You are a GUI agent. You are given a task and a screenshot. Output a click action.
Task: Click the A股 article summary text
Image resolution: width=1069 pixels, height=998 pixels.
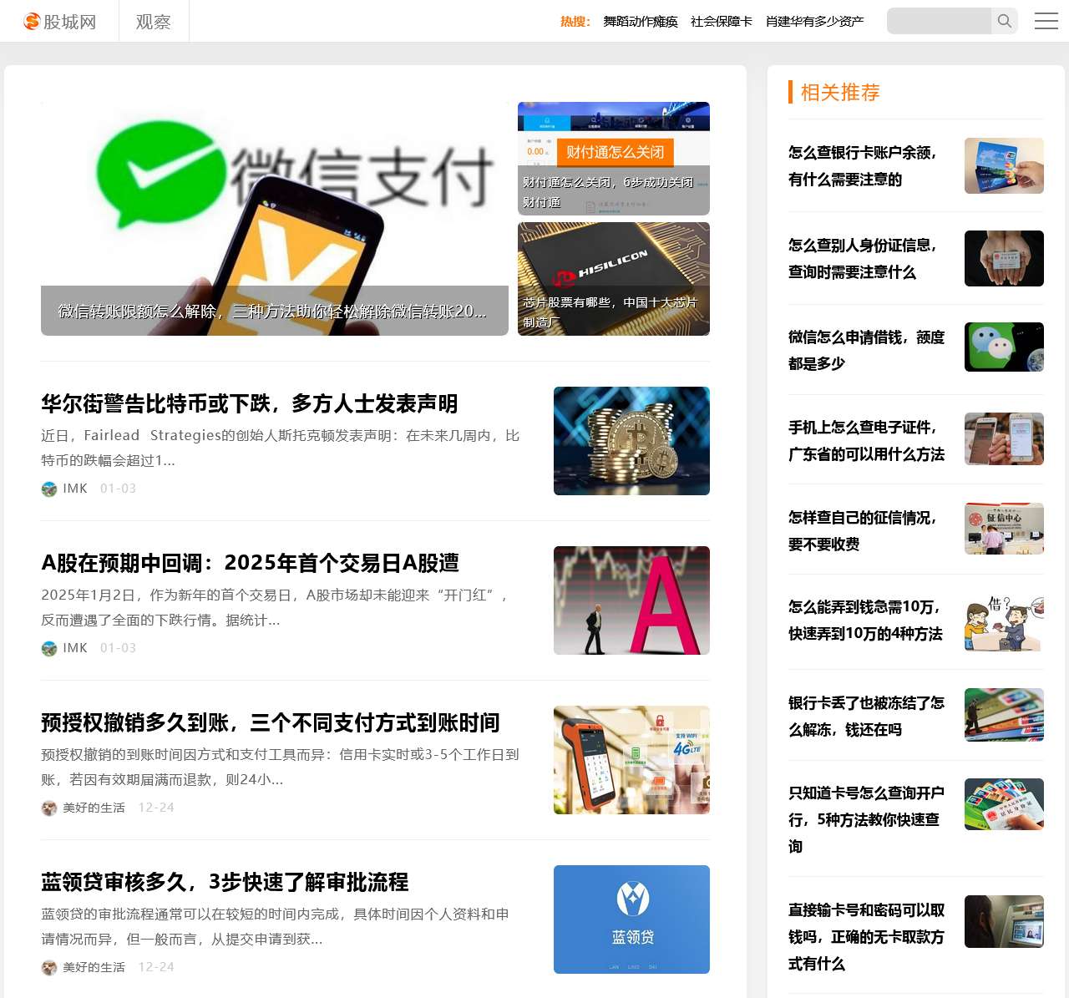(276, 607)
